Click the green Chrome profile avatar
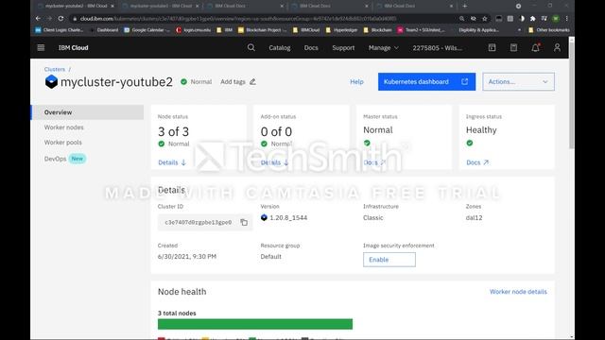 (x=556, y=19)
